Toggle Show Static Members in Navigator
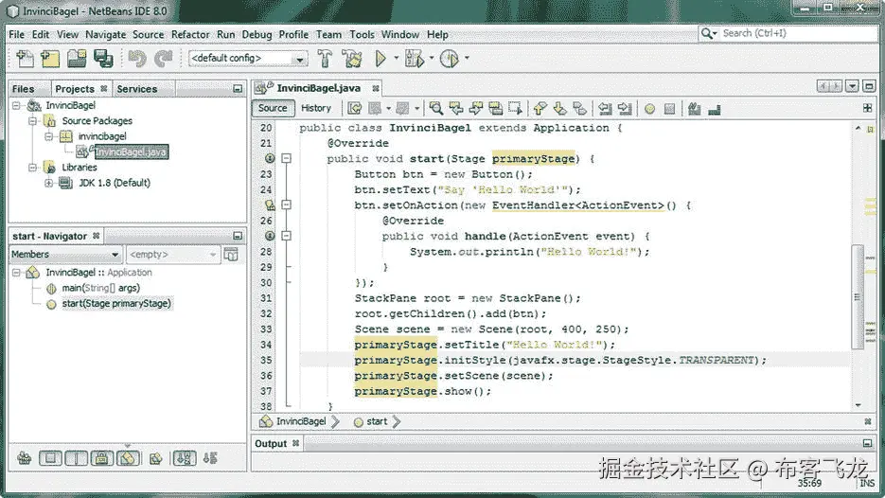This screenshot has height=498, width=885. click(77, 458)
